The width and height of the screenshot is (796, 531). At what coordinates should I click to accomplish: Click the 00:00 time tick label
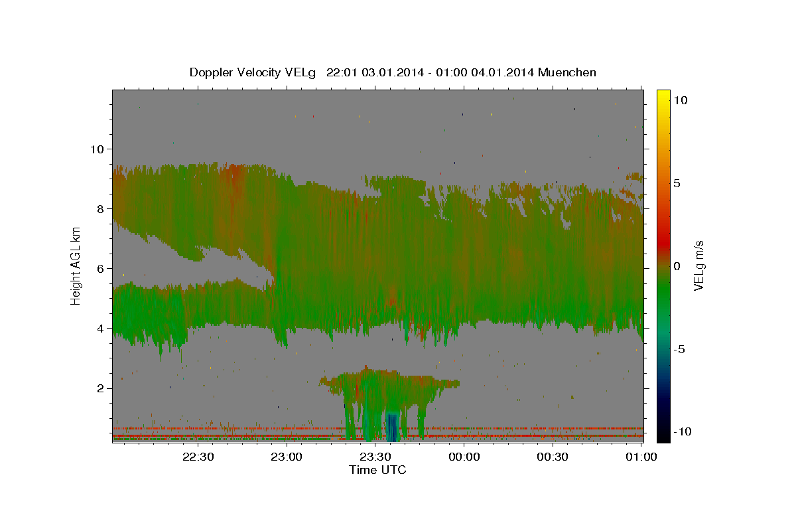click(x=464, y=457)
